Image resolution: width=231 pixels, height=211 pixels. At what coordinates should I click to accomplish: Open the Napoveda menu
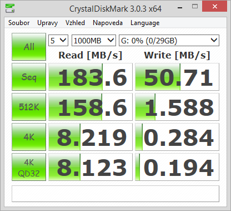108,23
